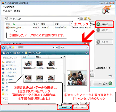Click the キャンセル button
116x112 pixels.
click(x=80, y=107)
